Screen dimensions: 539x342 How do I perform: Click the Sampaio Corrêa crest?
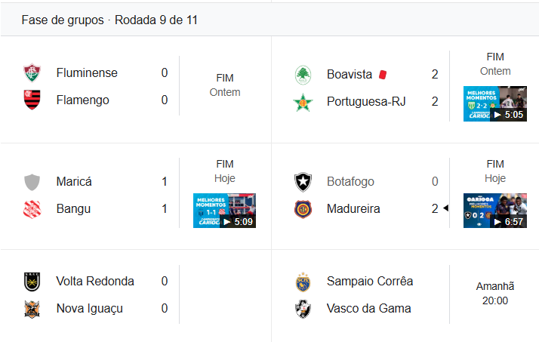point(303,282)
